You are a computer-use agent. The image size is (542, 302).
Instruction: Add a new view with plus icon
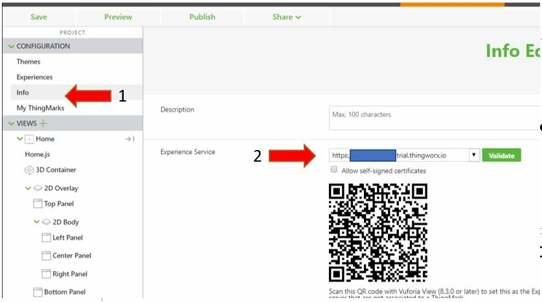click(x=43, y=124)
